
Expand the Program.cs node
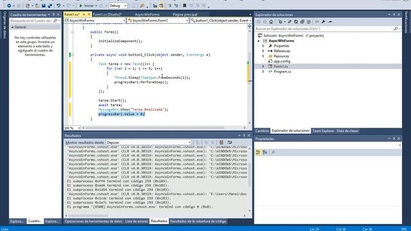(263, 71)
